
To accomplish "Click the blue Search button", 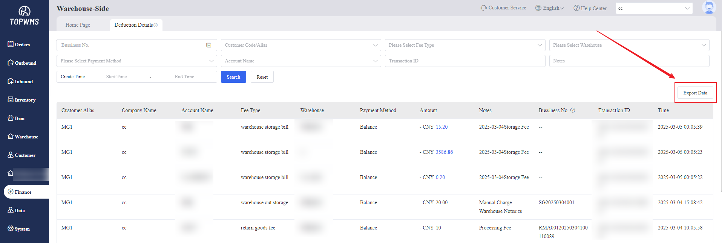I will [x=233, y=77].
